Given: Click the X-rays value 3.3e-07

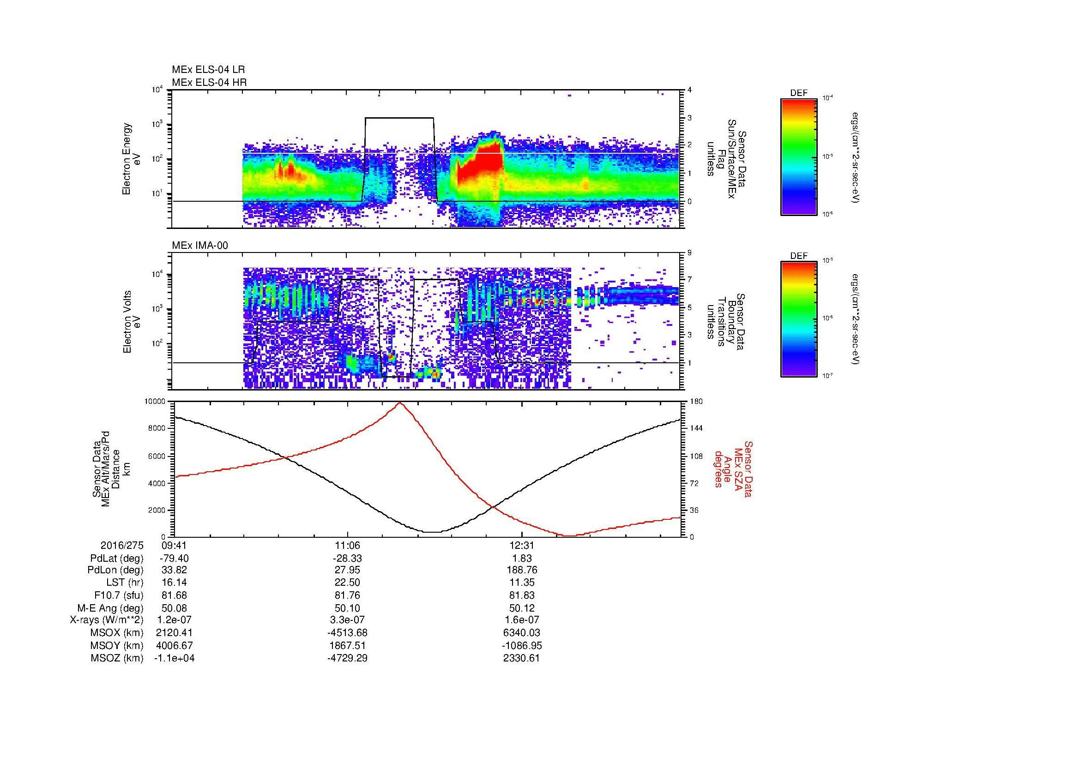Looking at the screenshot, I should pos(347,620).
